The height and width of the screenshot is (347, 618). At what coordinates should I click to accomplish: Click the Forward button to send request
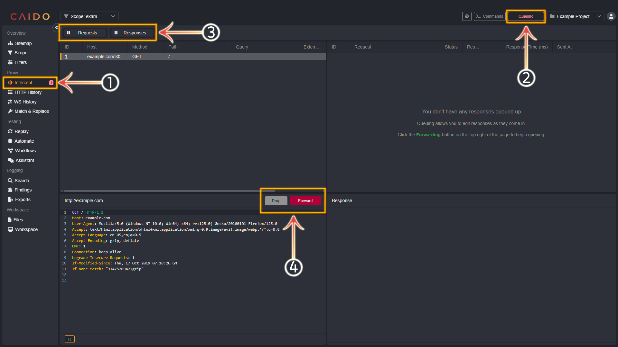click(x=305, y=200)
